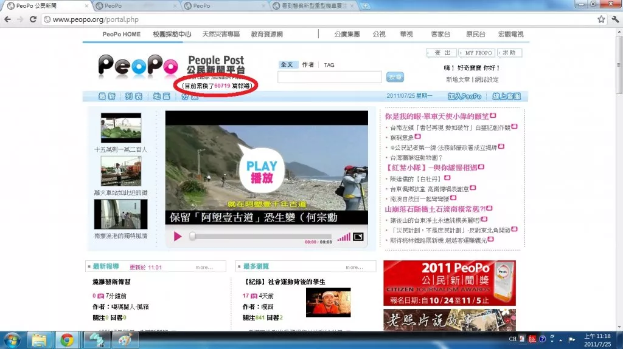Open a new browser tab
This screenshot has width=623, height=349.
[365, 6]
